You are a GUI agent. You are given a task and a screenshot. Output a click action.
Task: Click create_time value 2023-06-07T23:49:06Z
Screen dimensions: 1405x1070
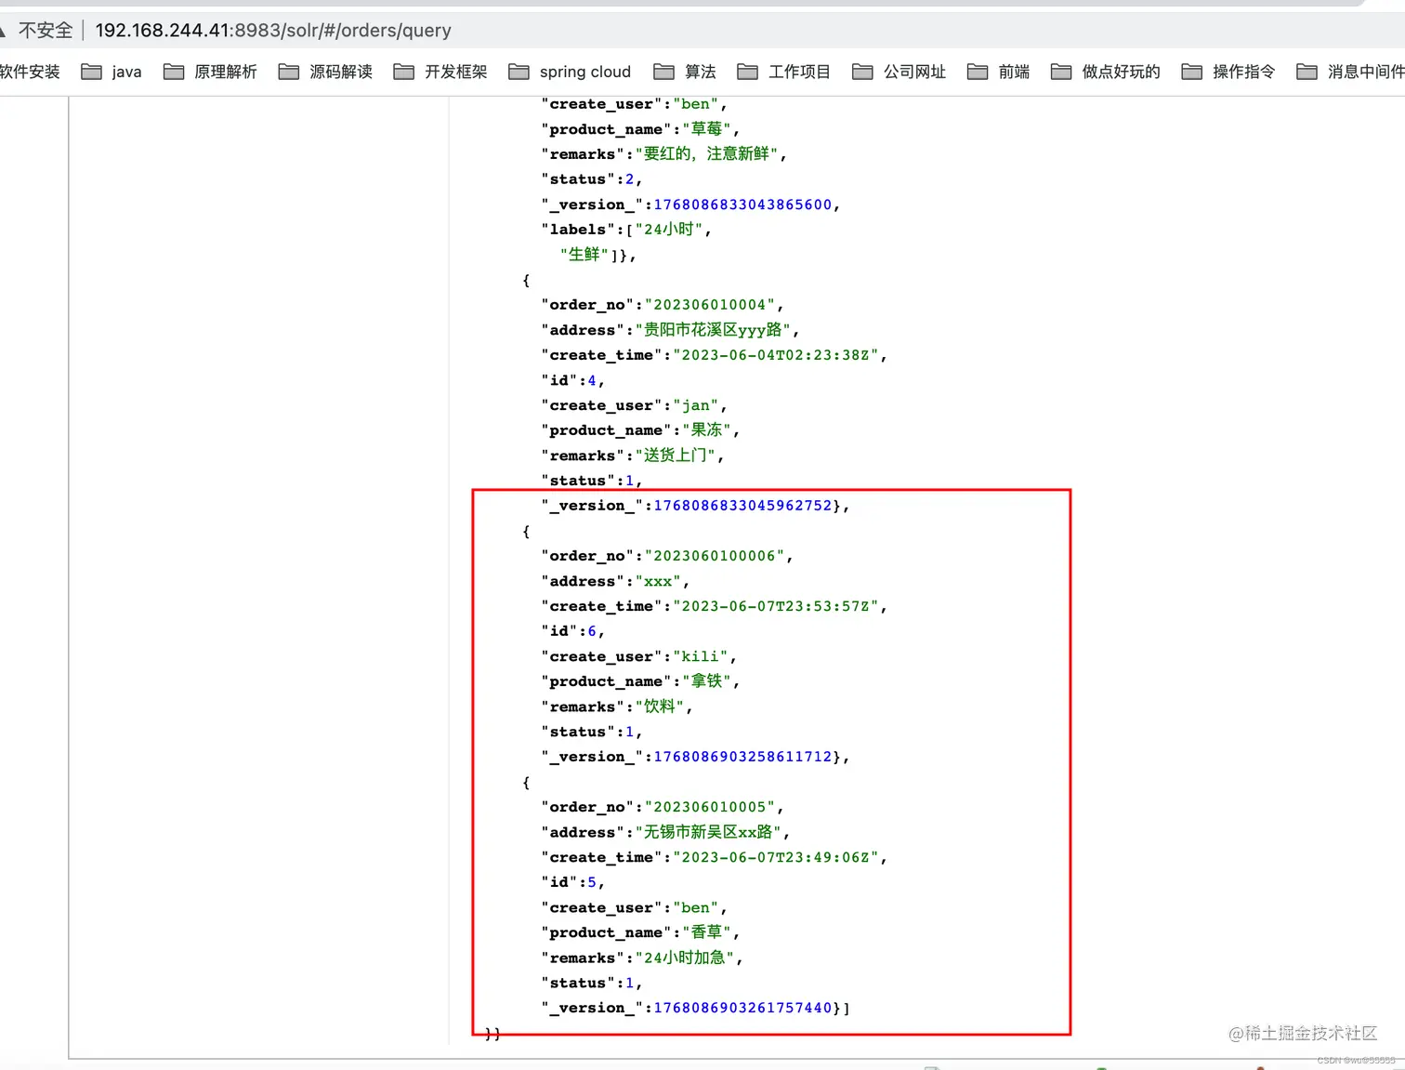pyautogui.click(x=776, y=857)
